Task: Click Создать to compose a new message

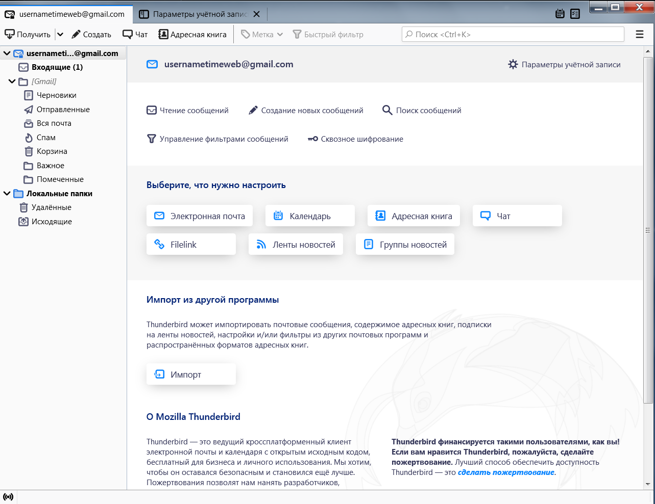Action: pyautogui.click(x=91, y=34)
